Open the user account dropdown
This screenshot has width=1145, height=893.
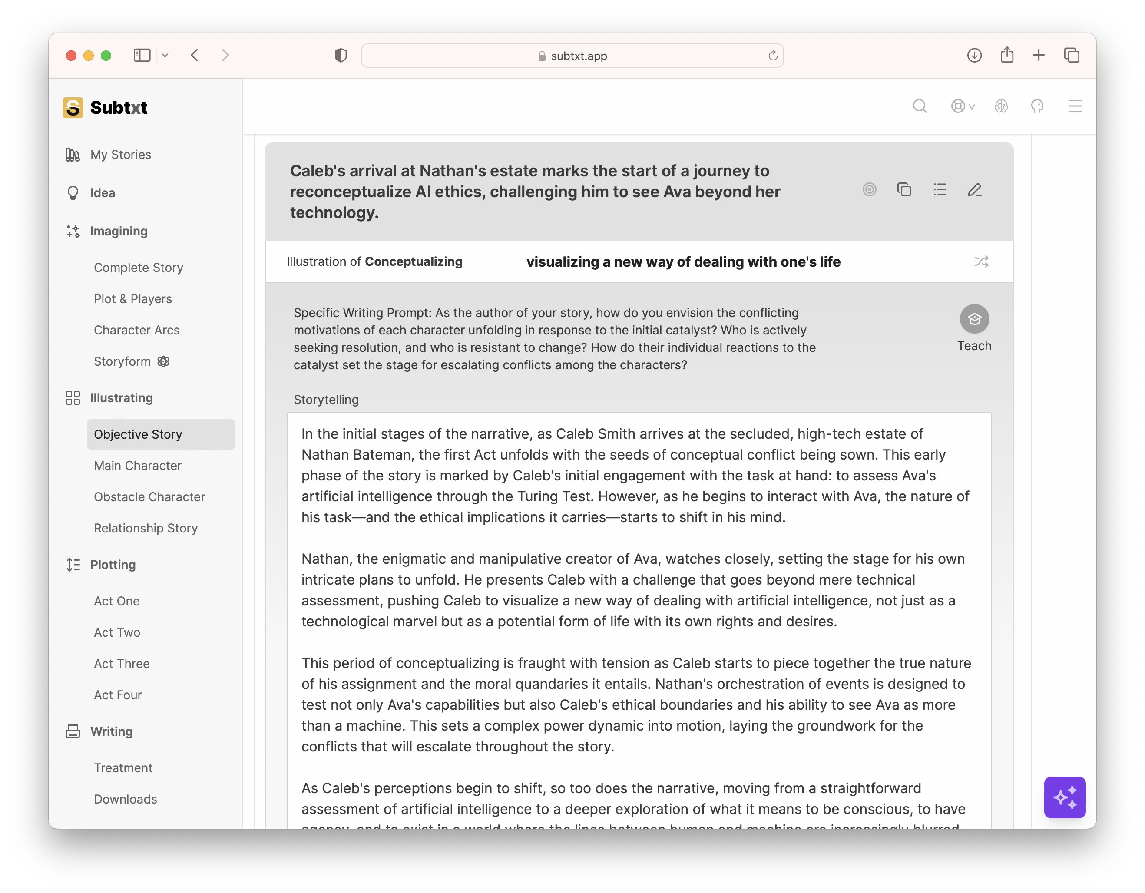coord(963,106)
